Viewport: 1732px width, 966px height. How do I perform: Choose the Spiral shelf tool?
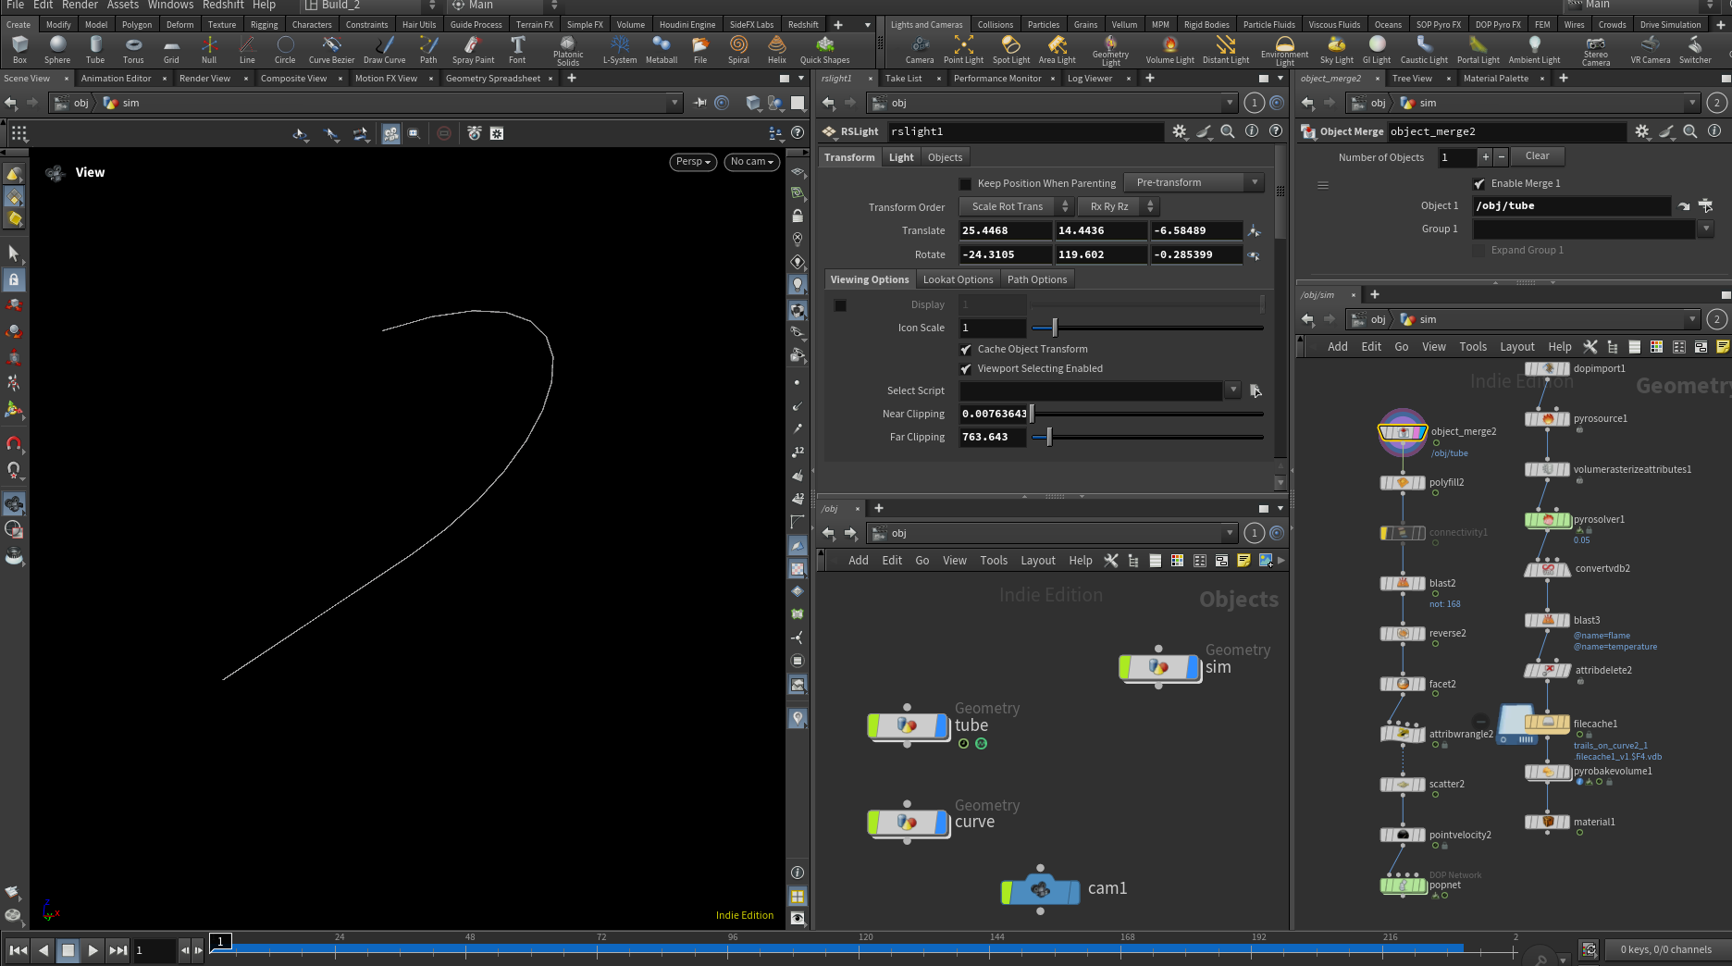[x=738, y=49]
